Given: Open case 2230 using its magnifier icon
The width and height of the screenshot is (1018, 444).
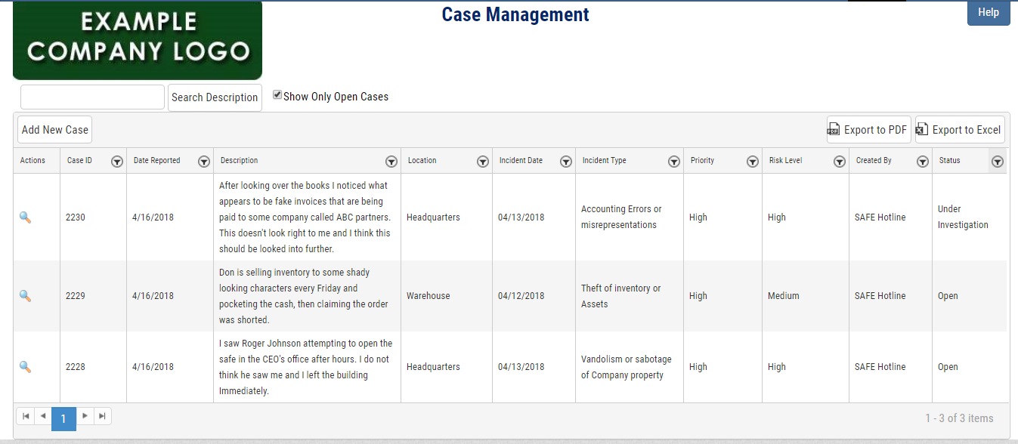Looking at the screenshot, I should pyautogui.click(x=25, y=217).
